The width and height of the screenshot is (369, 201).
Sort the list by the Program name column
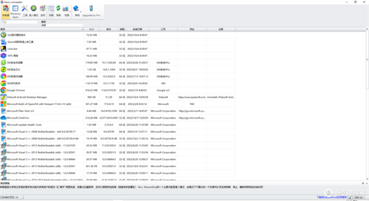tap(42, 29)
